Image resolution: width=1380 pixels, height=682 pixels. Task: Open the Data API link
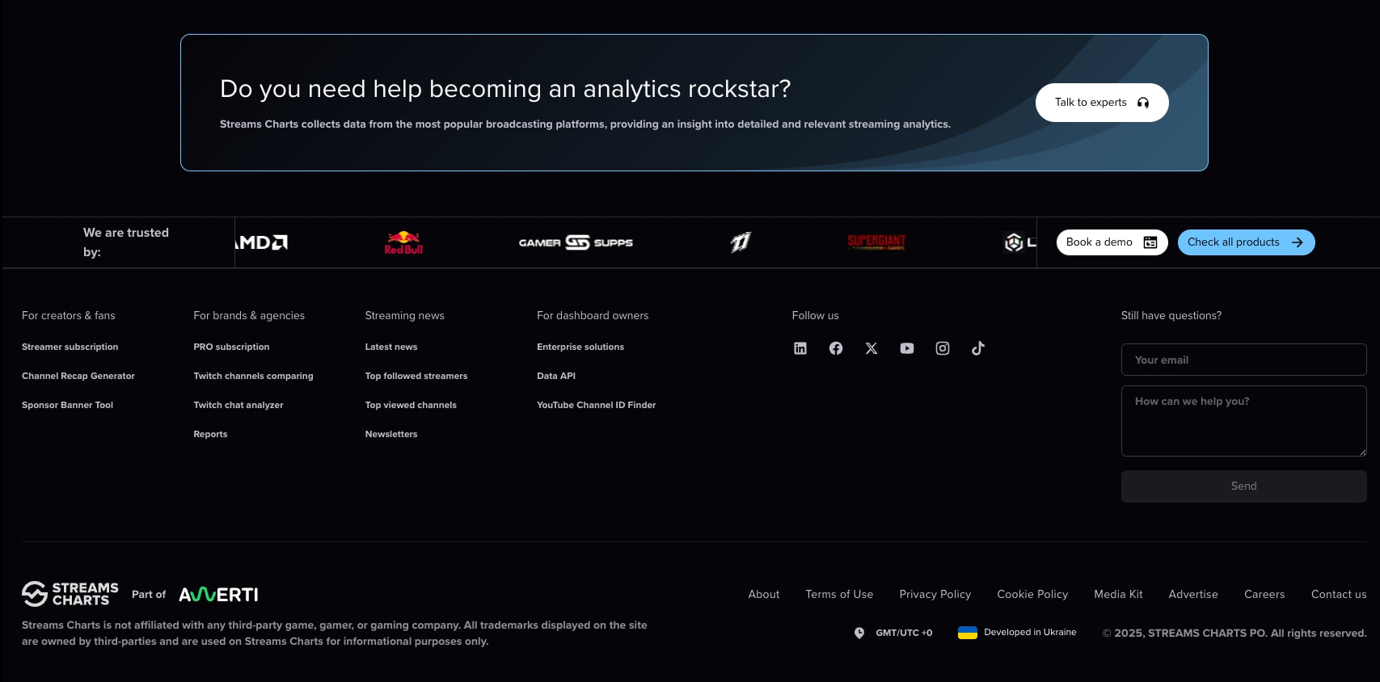[556, 376]
